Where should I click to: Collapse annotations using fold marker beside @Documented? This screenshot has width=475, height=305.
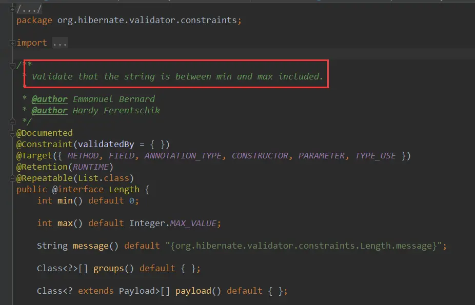12,133
